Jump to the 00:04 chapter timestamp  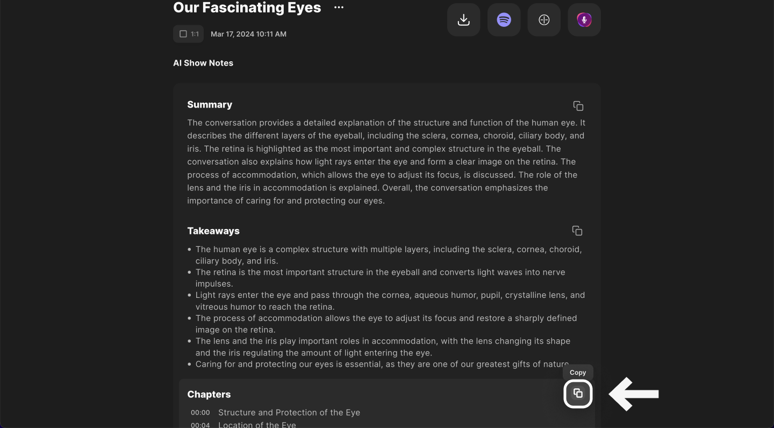tap(200, 425)
